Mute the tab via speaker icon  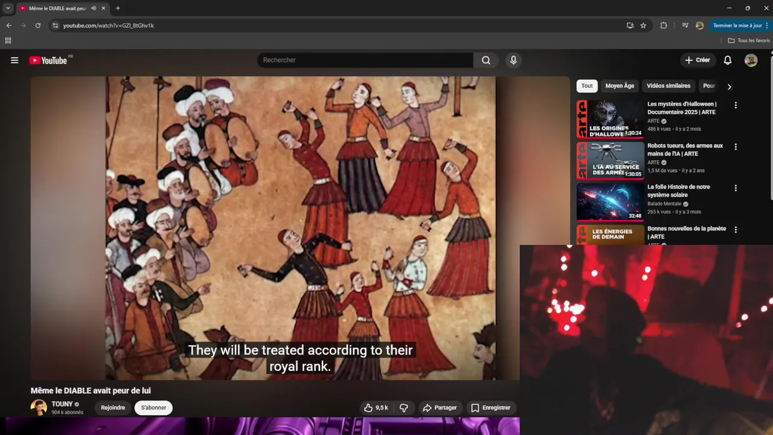point(94,8)
